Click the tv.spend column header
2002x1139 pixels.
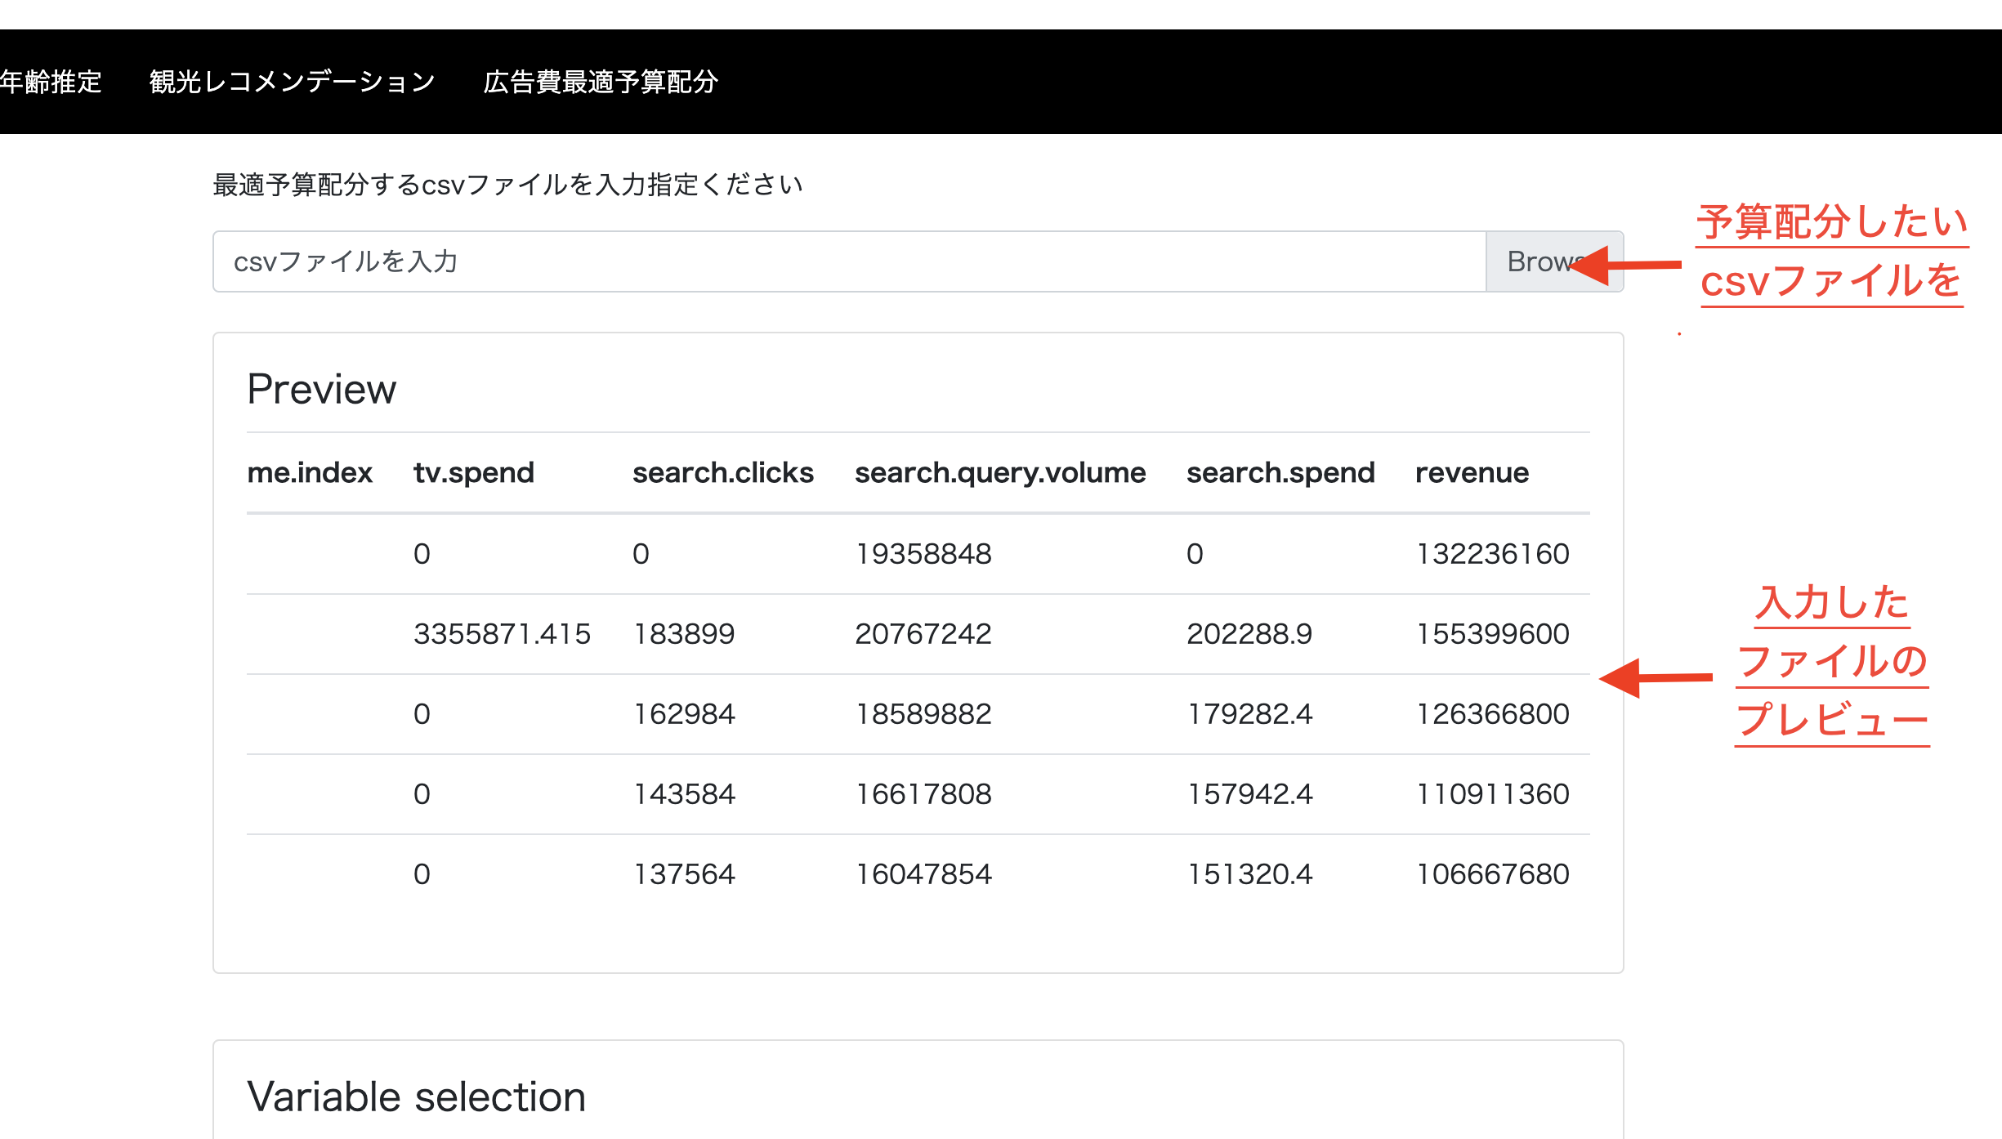pos(473,472)
